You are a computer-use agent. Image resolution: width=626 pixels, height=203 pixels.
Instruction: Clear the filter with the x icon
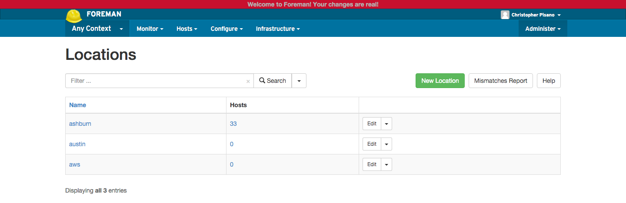248,81
